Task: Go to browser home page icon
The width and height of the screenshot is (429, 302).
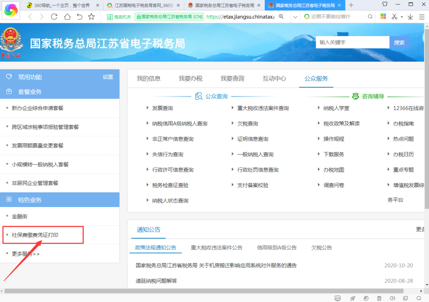Action: coord(67,17)
